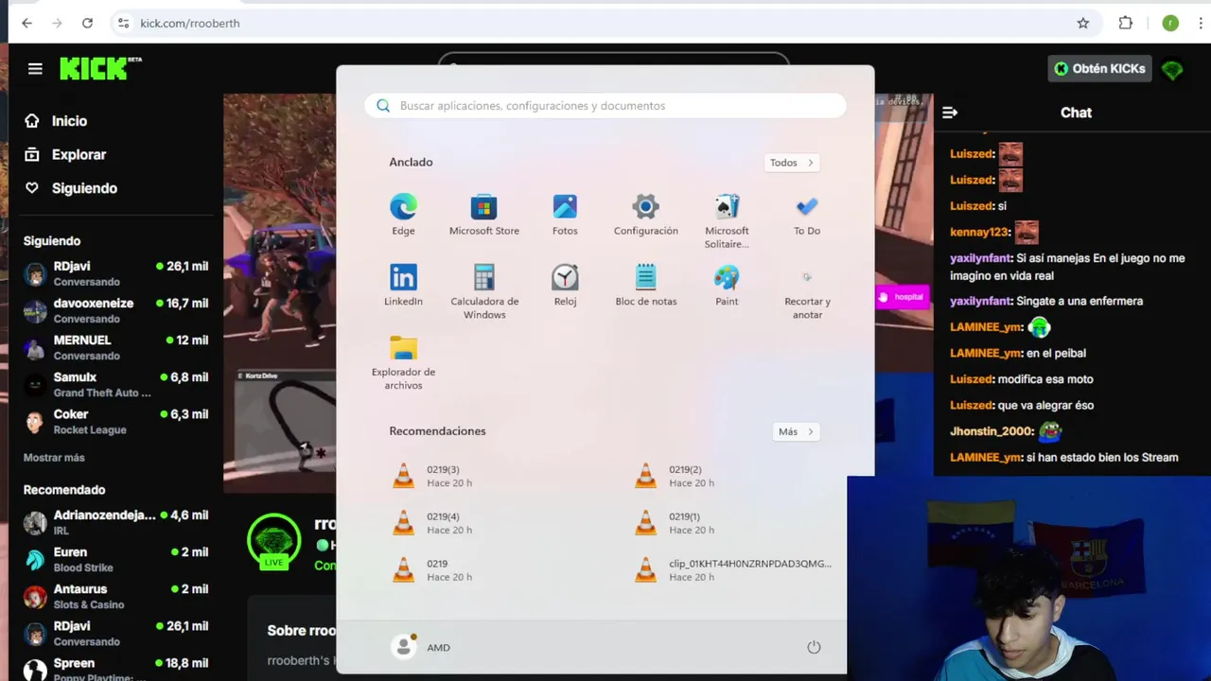1211x681 pixels.
Task: Collapse the chat panel icon
Action: (x=950, y=113)
